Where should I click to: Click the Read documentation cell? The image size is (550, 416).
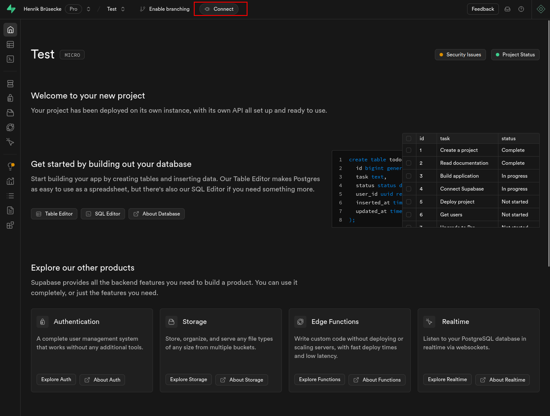[x=467, y=163]
